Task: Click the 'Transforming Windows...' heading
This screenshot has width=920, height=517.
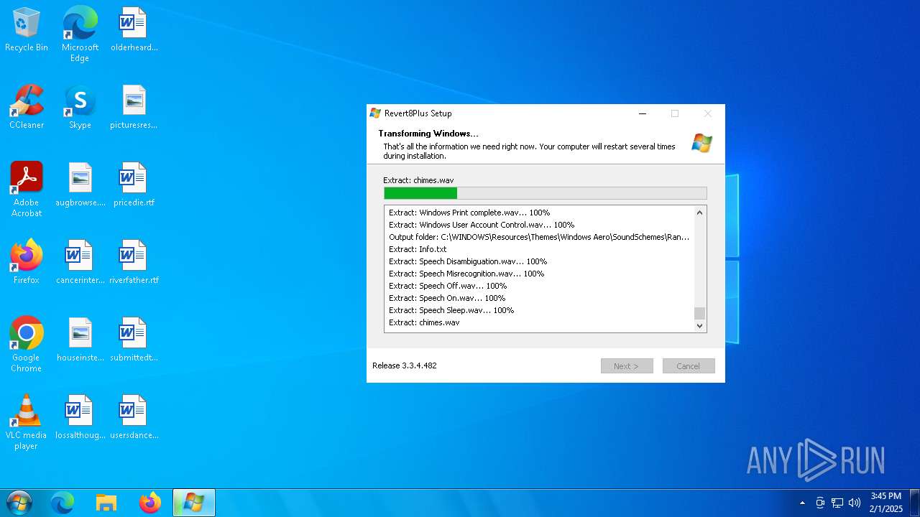Action: (x=428, y=134)
